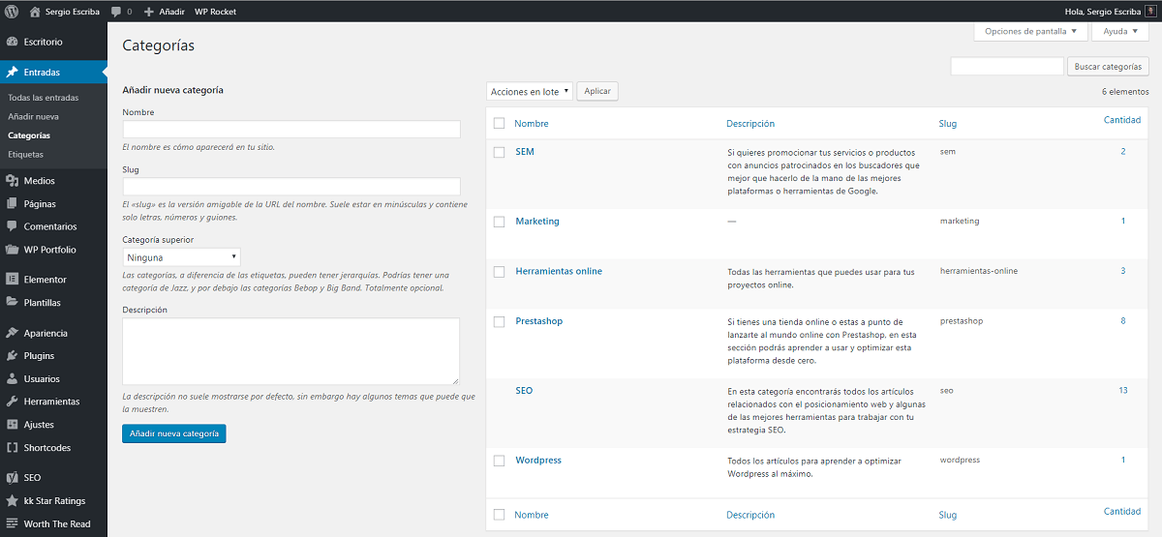The image size is (1162, 537).
Task: Click the WordPress logo icon
Action: coord(12,12)
